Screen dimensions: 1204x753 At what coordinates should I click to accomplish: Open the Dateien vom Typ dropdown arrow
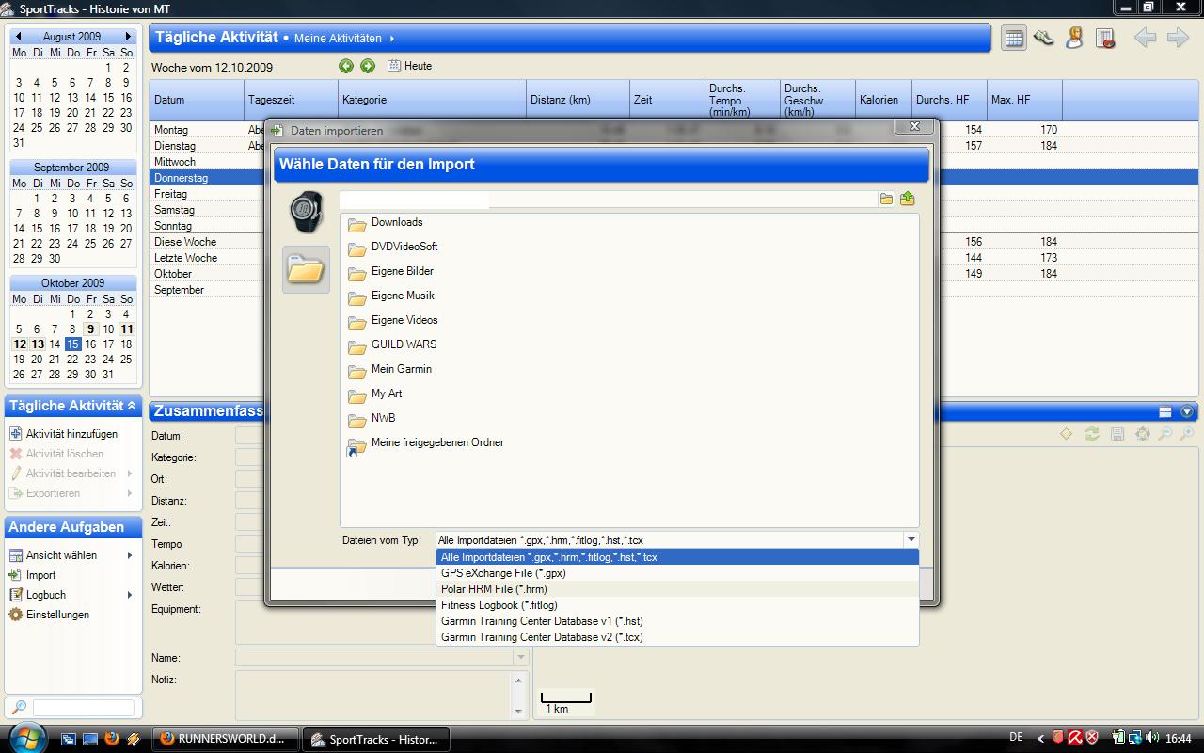[911, 540]
